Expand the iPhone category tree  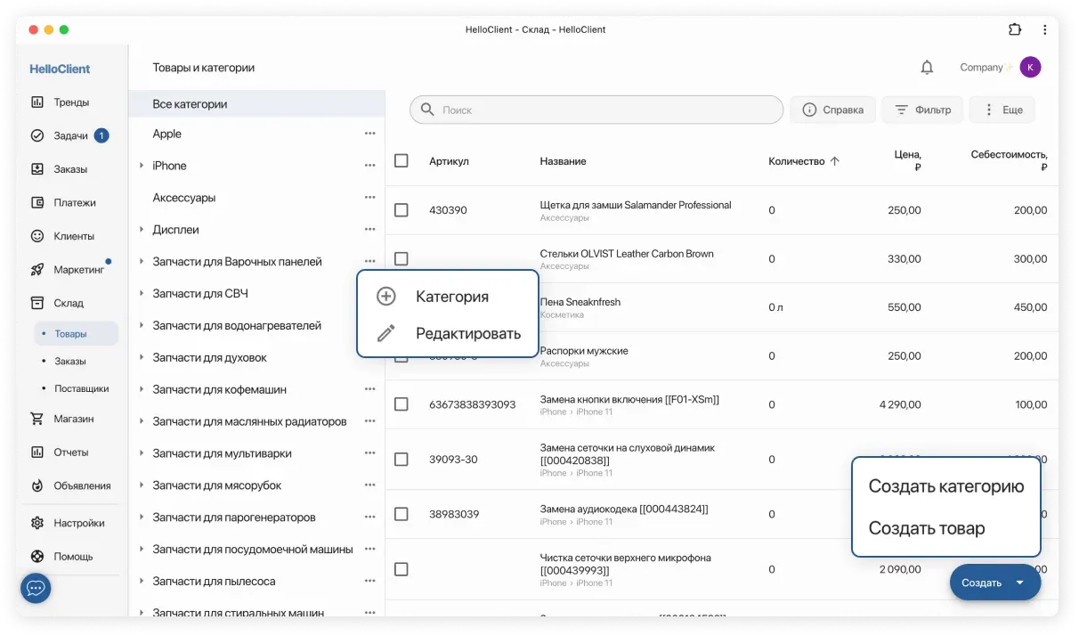(142, 166)
